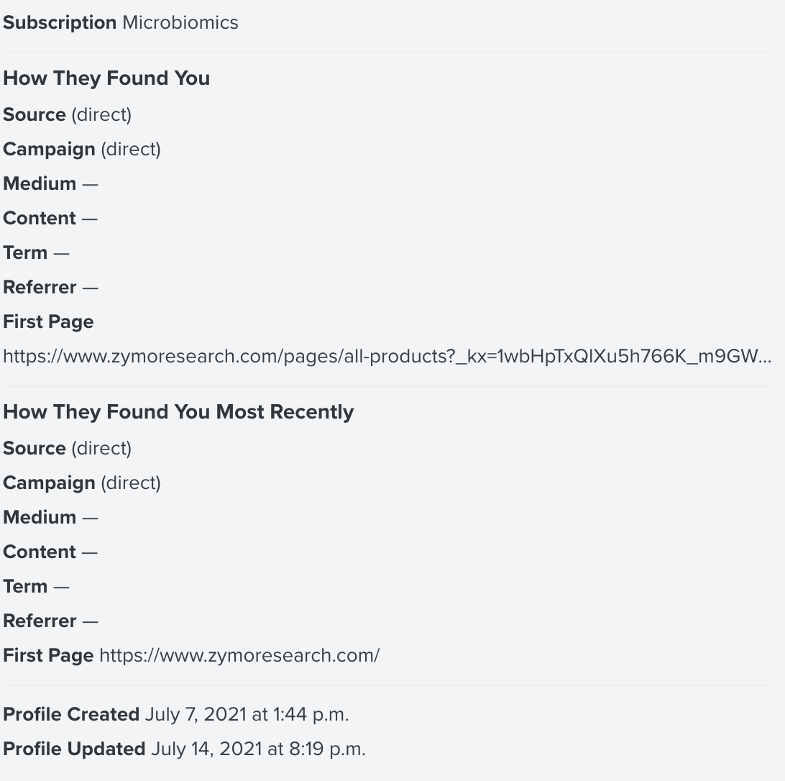Click the Profile Updated July 14, 2021 date
785x781 pixels.
click(258, 749)
